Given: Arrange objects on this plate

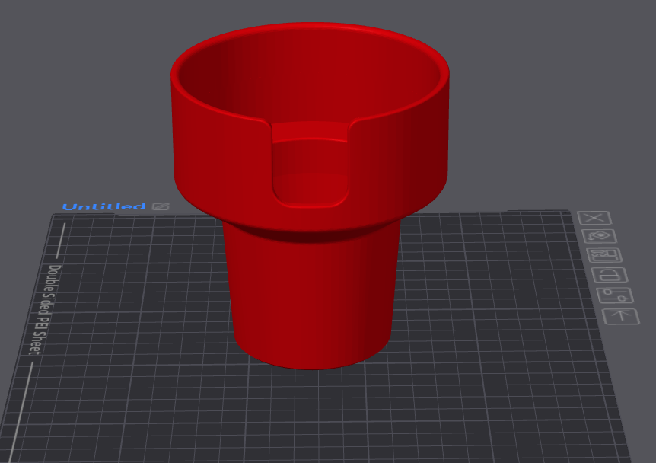Looking at the screenshot, I should coord(605,255).
